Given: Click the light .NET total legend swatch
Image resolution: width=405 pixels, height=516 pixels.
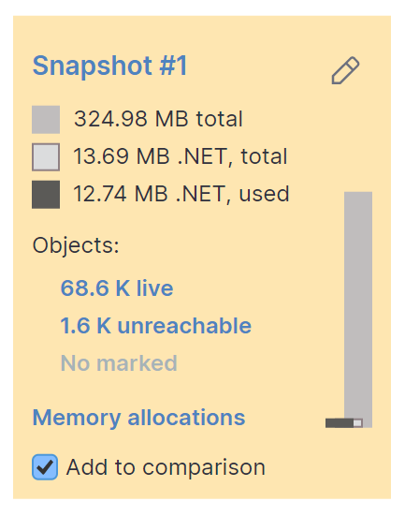Looking at the screenshot, I should 46,157.
